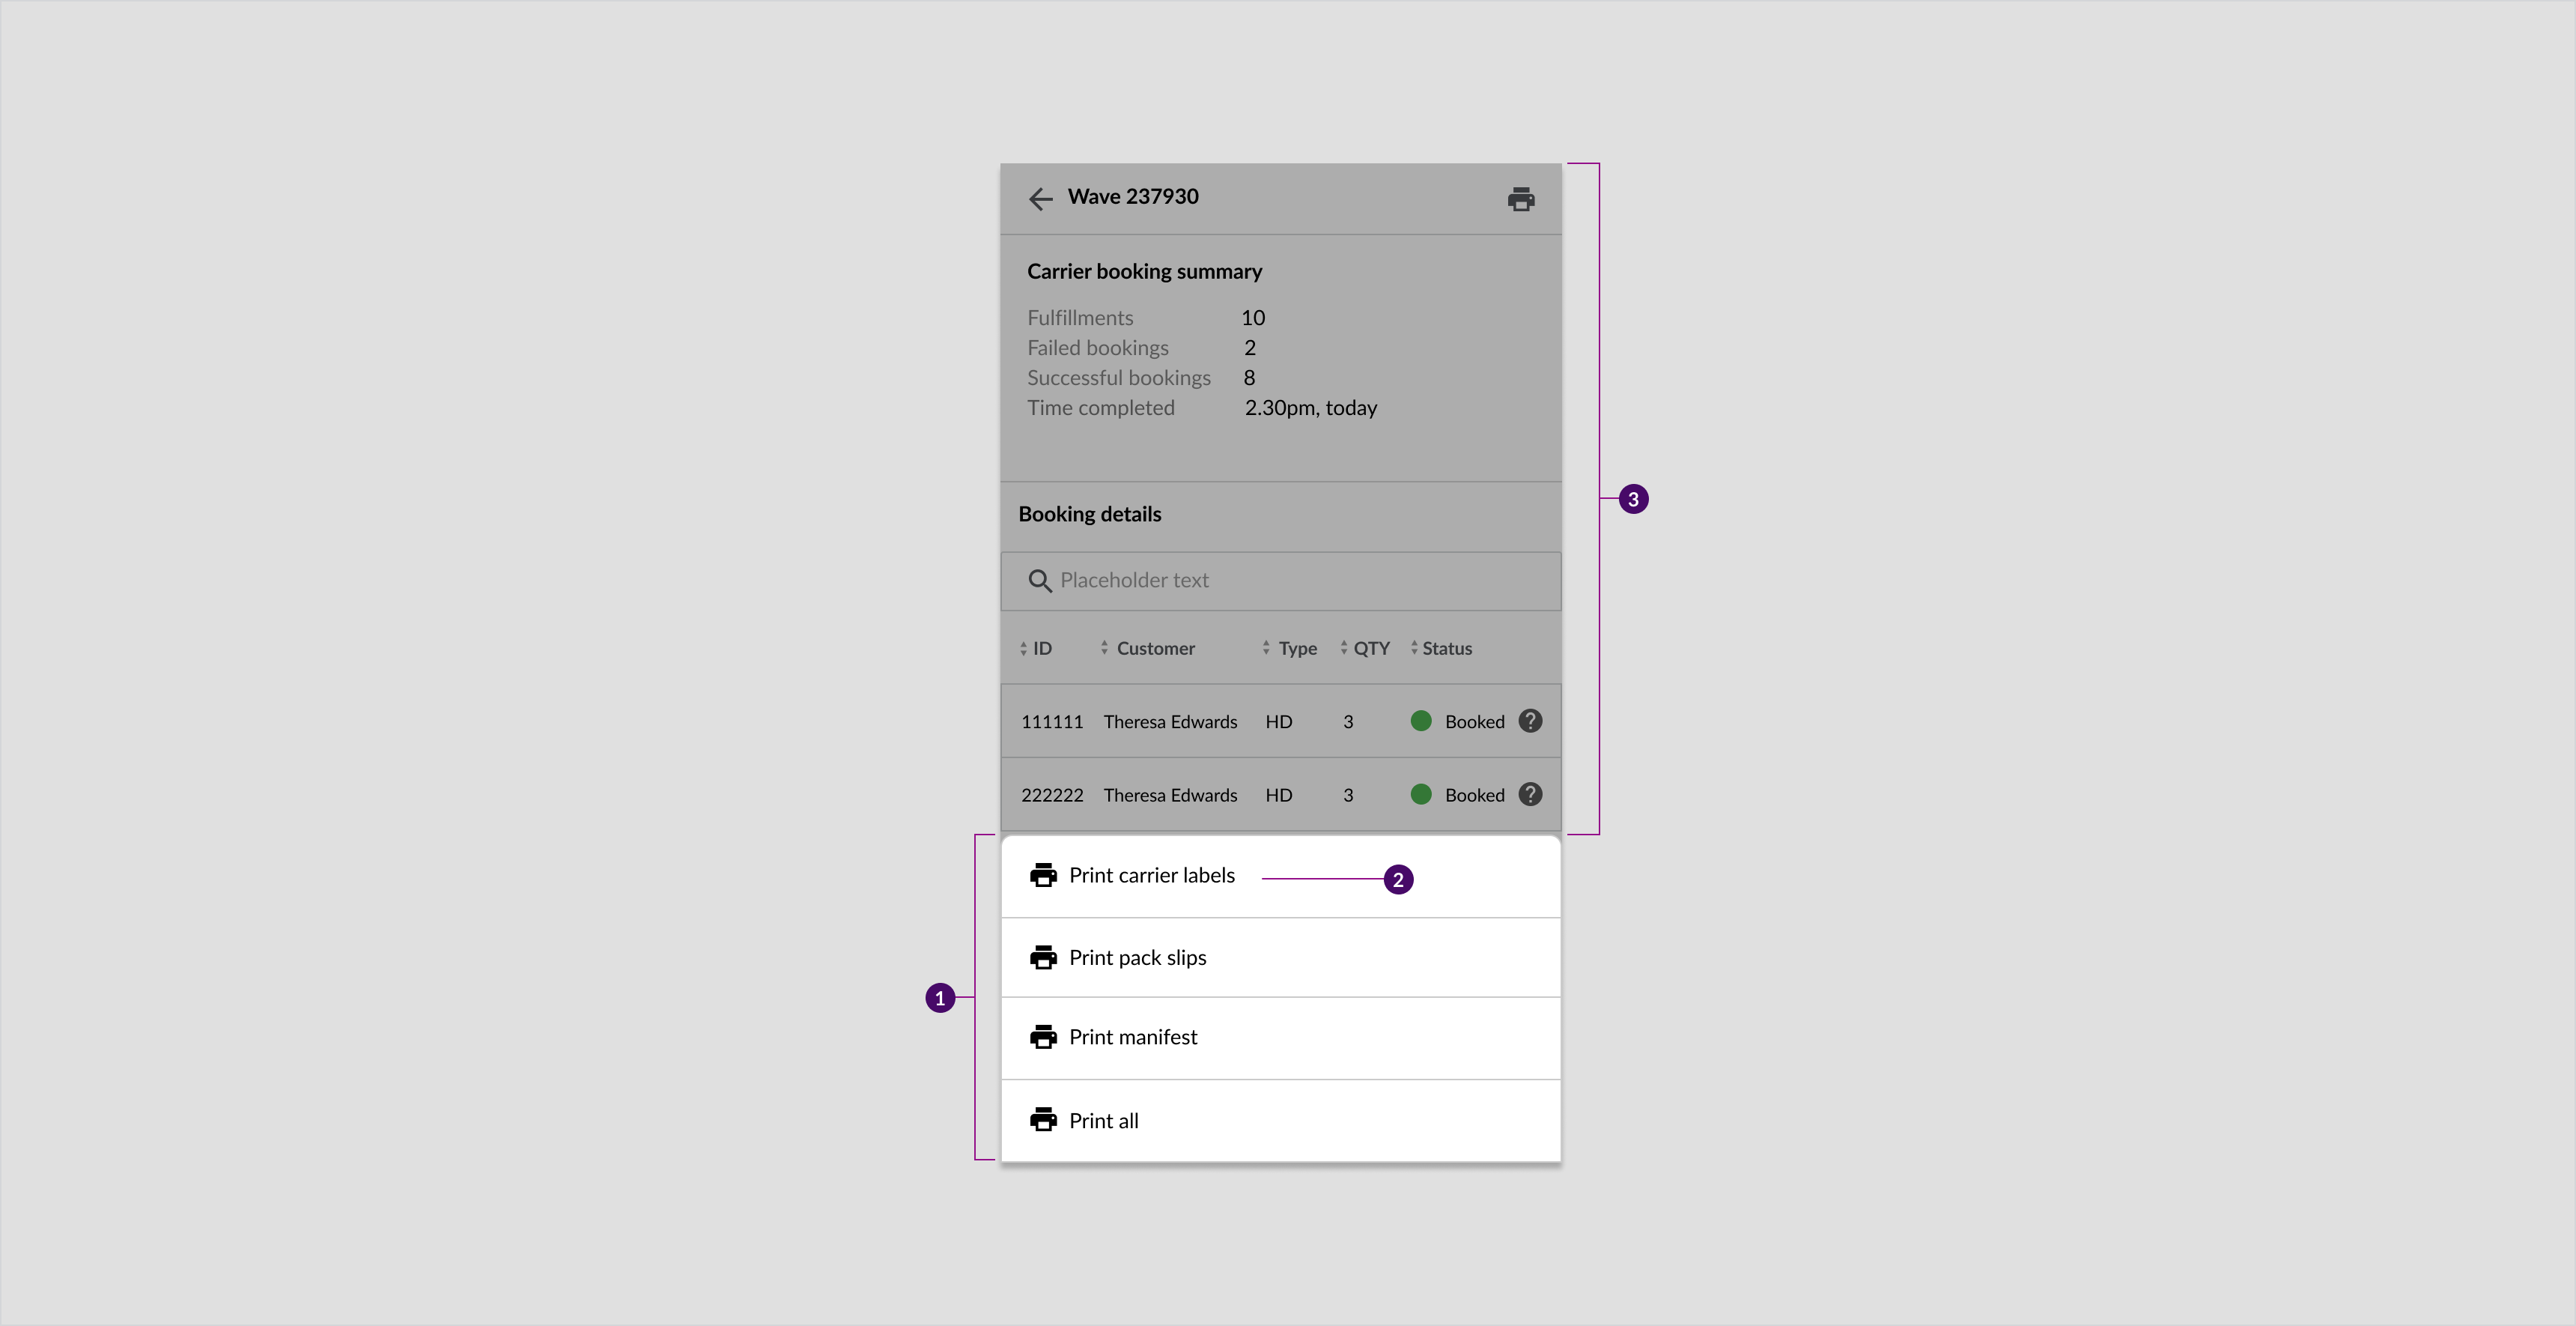Click the search magnifier icon
This screenshot has width=2576, height=1326.
[1039, 581]
